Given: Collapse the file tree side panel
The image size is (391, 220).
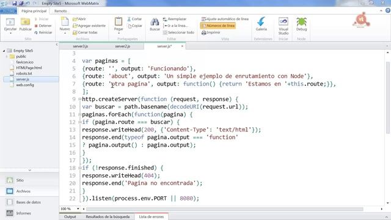Looking at the screenshot, I should tap(57, 45).
